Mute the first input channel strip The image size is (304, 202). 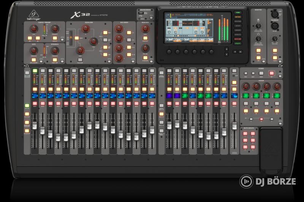click(35, 103)
